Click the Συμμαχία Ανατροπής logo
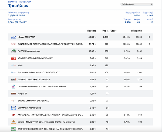 coord(13,108)
